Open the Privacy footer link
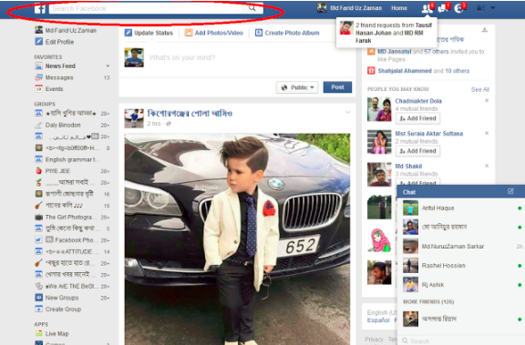Image resolution: width=525 pixels, height=345 pixels. point(374,340)
